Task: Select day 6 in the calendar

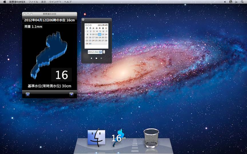Action: [103, 31]
